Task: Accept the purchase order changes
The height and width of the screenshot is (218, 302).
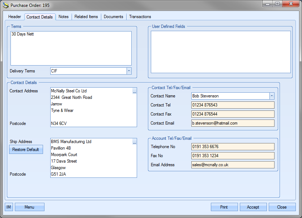Action: coord(253,207)
